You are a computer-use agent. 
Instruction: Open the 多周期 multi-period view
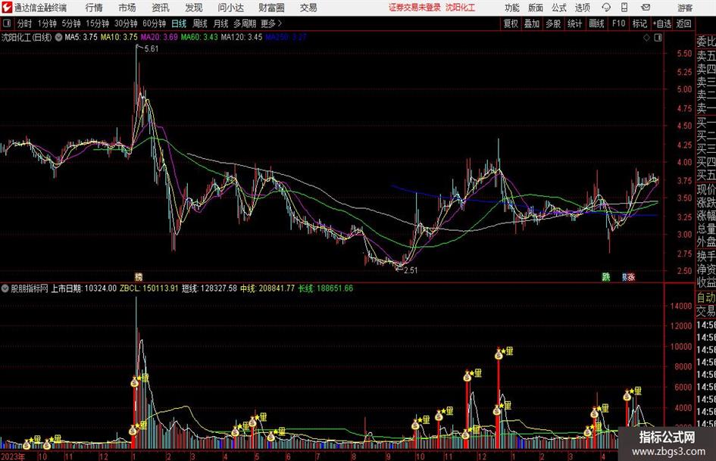click(245, 23)
